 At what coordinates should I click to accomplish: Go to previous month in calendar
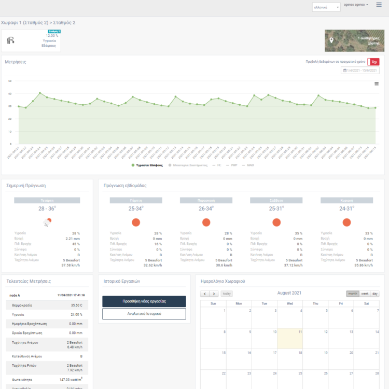(x=205, y=294)
